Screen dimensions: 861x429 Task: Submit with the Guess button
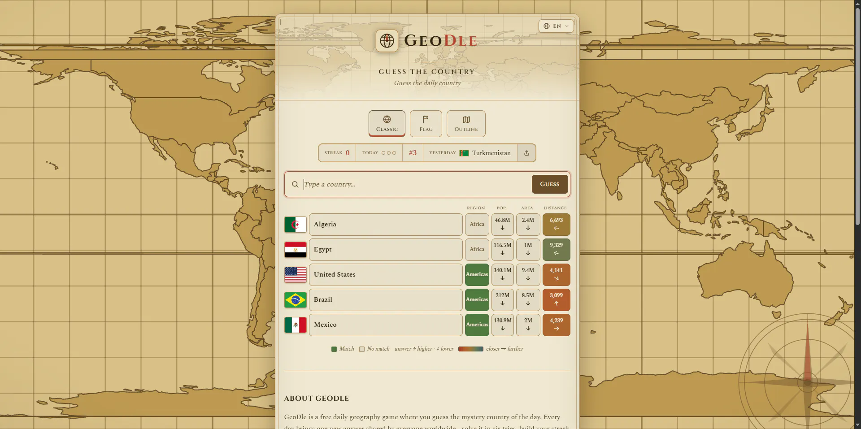click(550, 184)
